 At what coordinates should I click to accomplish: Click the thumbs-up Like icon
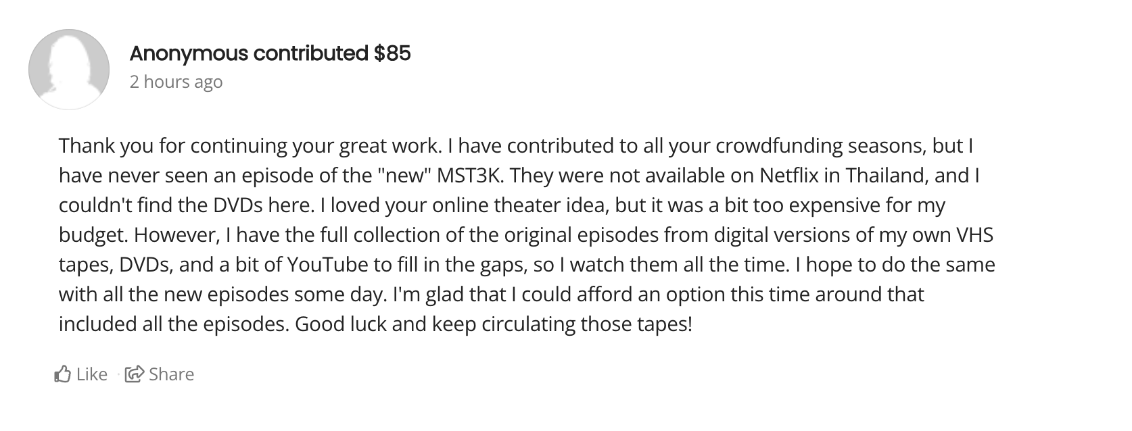point(63,374)
